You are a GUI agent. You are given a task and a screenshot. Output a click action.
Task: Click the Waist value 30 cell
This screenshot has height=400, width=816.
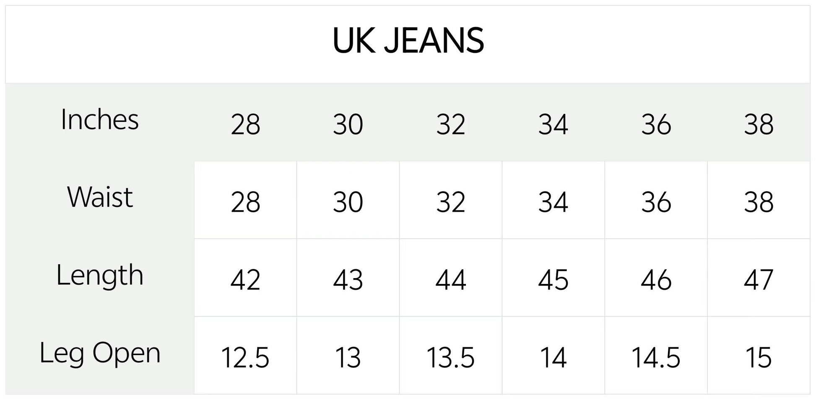348,202
